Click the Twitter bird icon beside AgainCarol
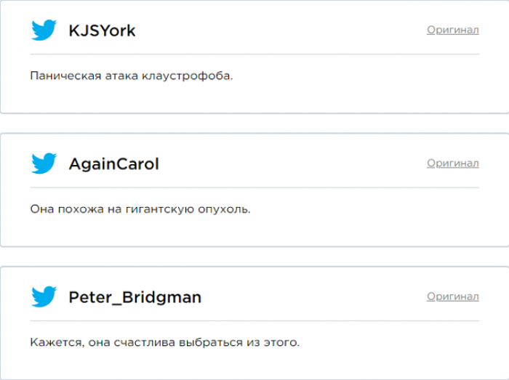The width and height of the screenshot is (509, 380). pyautogui.click(x=44, y=163)
